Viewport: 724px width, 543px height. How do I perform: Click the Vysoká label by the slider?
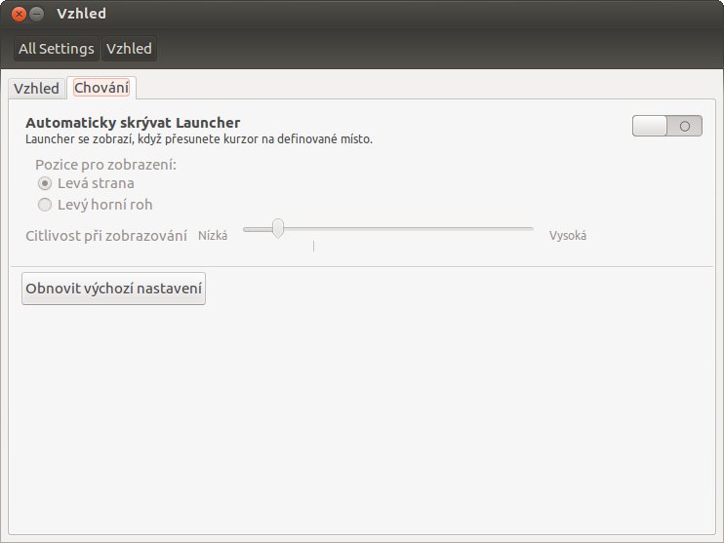point(568,236)
